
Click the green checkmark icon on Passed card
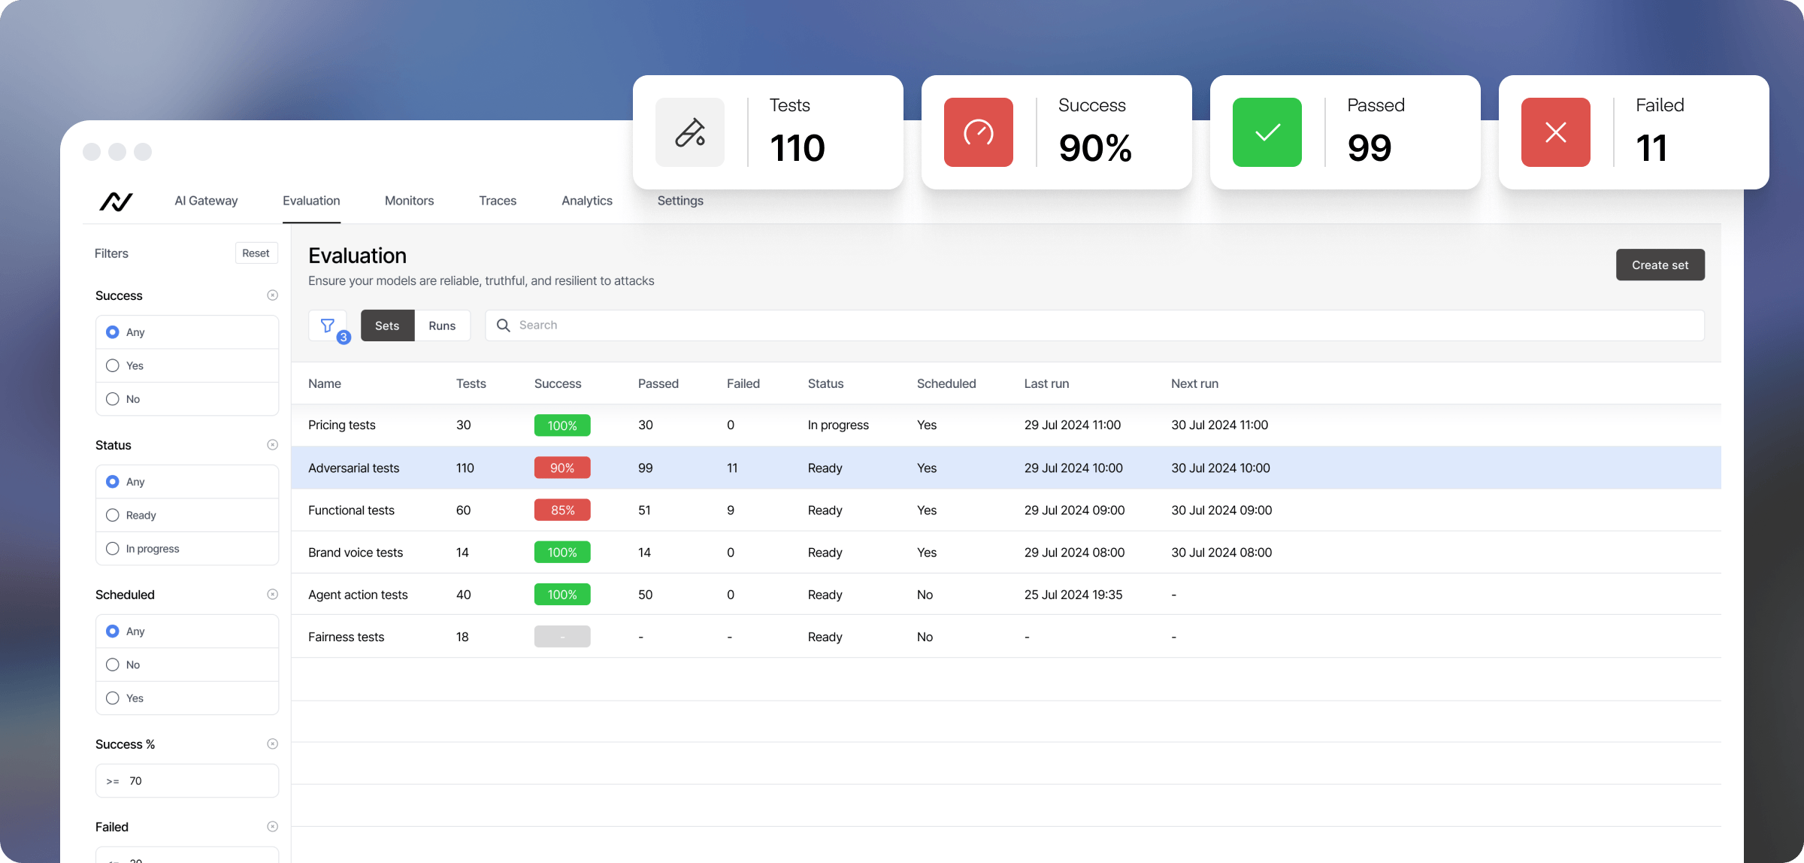[1267, 132]
